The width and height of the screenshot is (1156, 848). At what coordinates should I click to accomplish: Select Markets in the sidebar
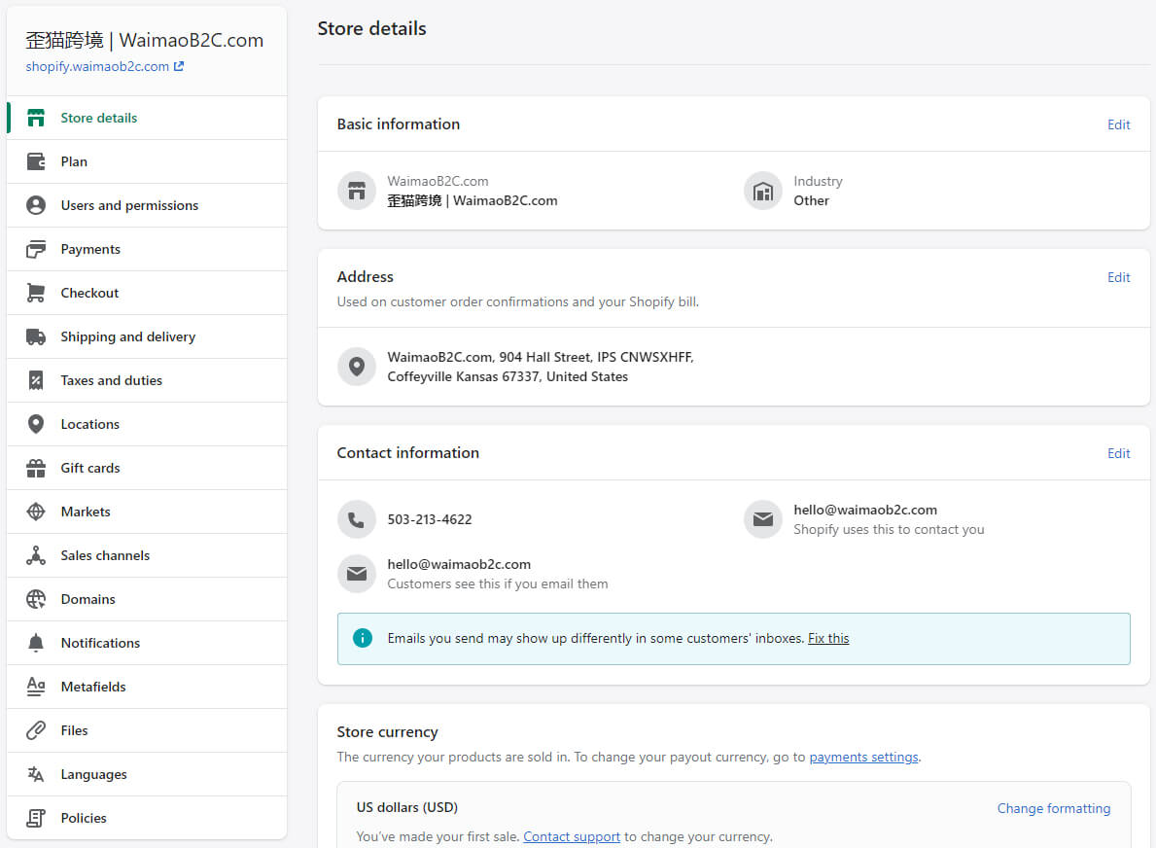tap(147, 512)
